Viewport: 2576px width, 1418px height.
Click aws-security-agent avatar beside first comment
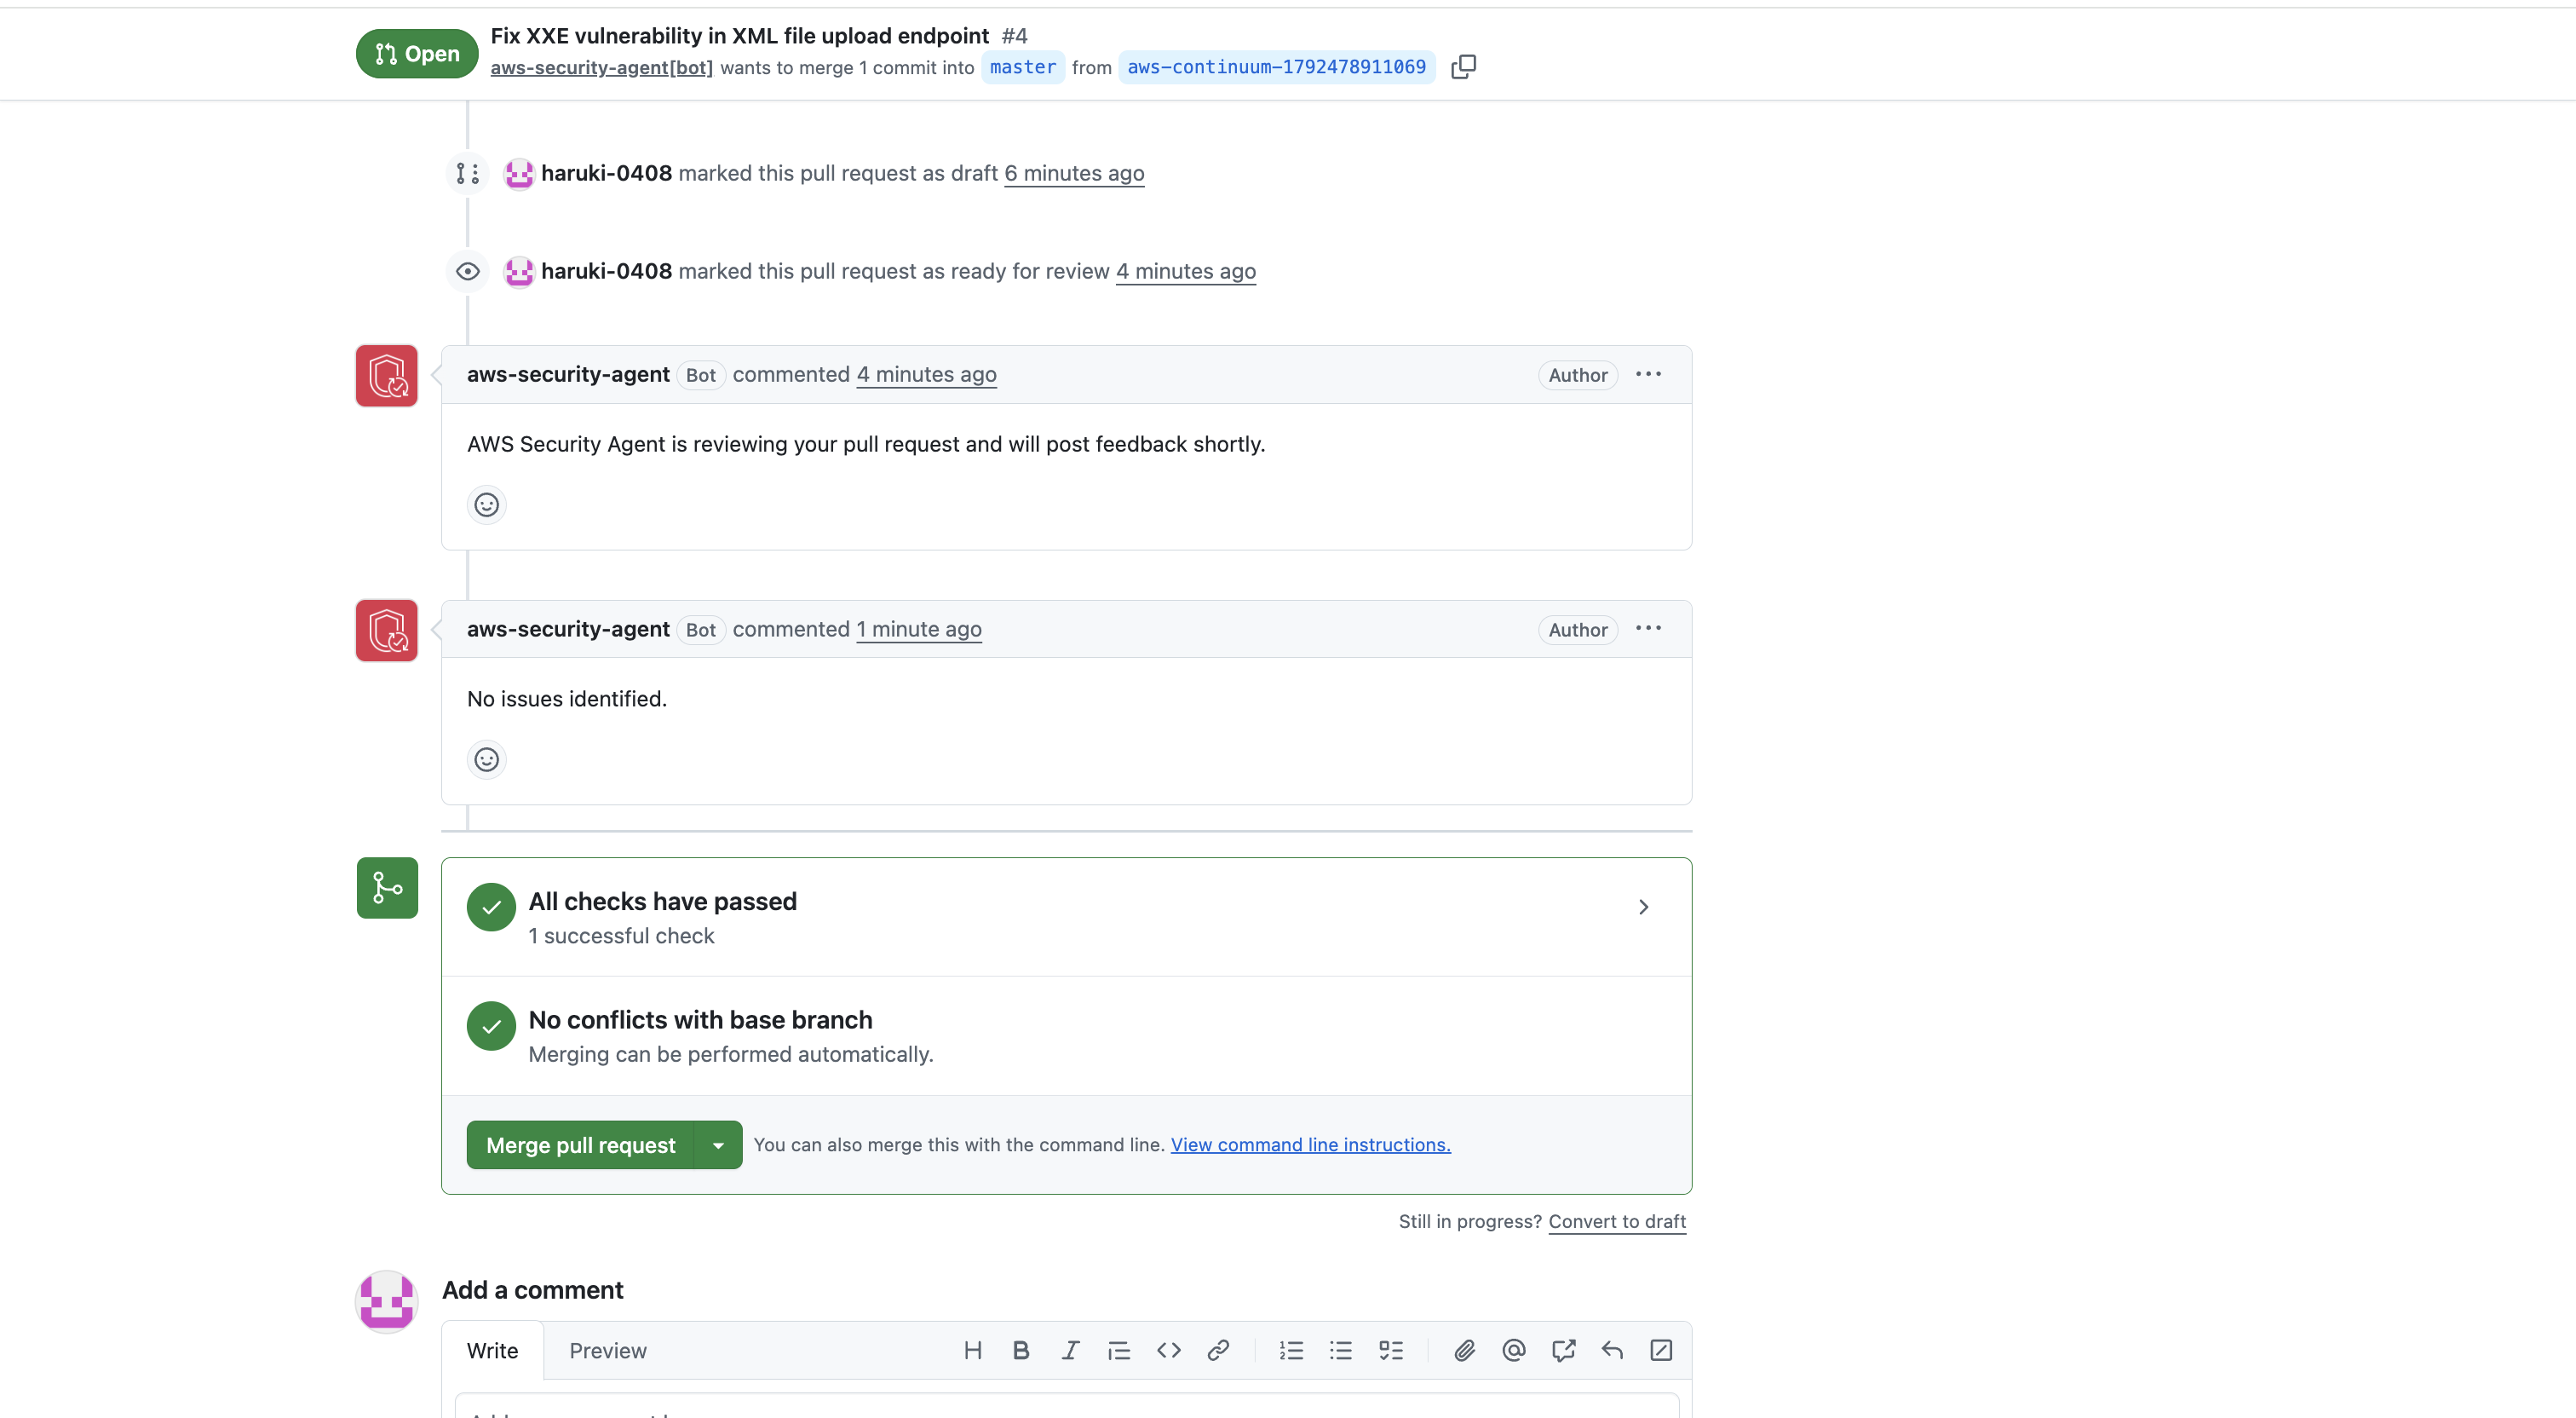pos(386,375)
